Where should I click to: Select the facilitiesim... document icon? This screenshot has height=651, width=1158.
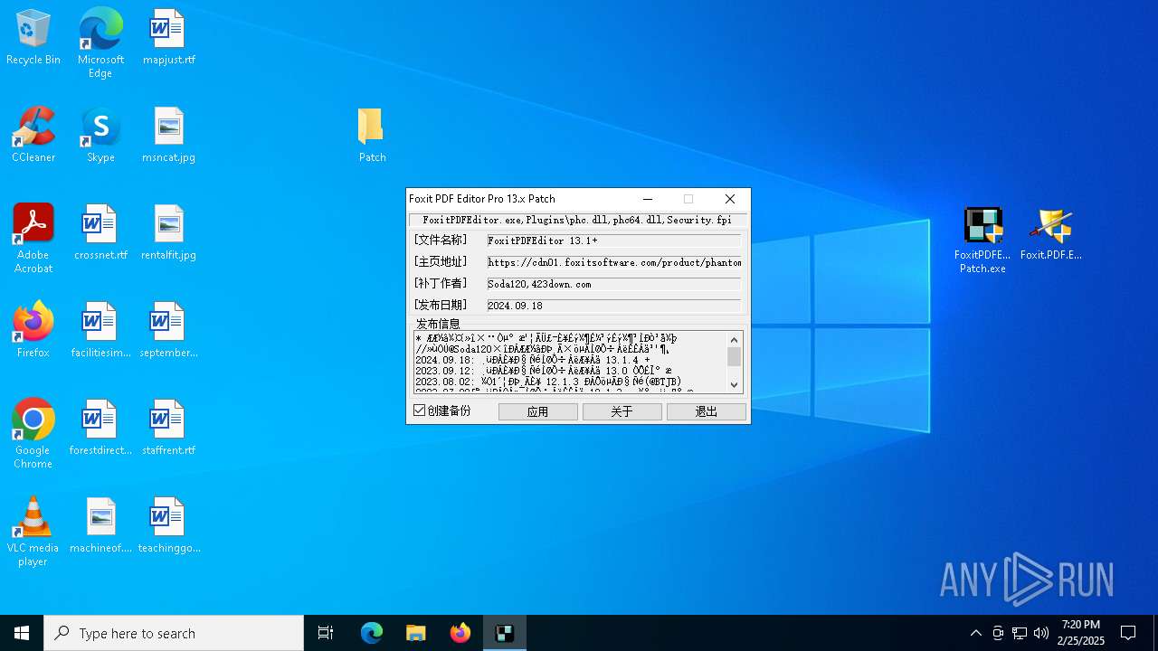[100, 331]
